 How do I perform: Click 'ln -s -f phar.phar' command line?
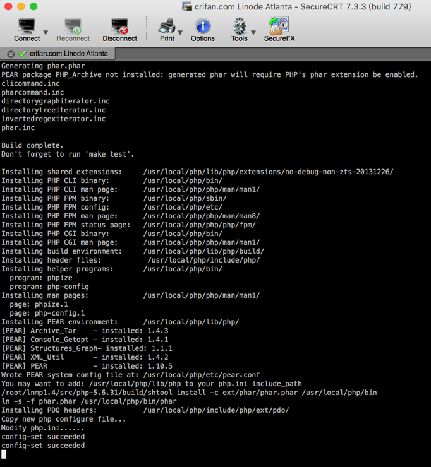click(x=89, y=401)
